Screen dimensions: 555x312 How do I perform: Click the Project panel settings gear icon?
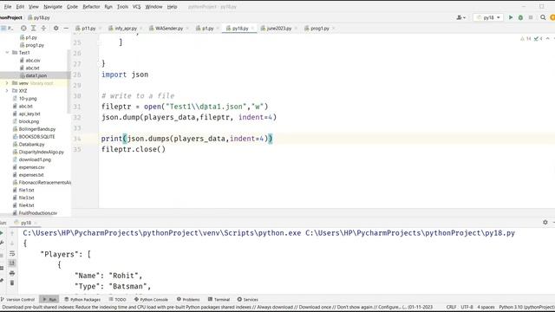pos(55,28)
